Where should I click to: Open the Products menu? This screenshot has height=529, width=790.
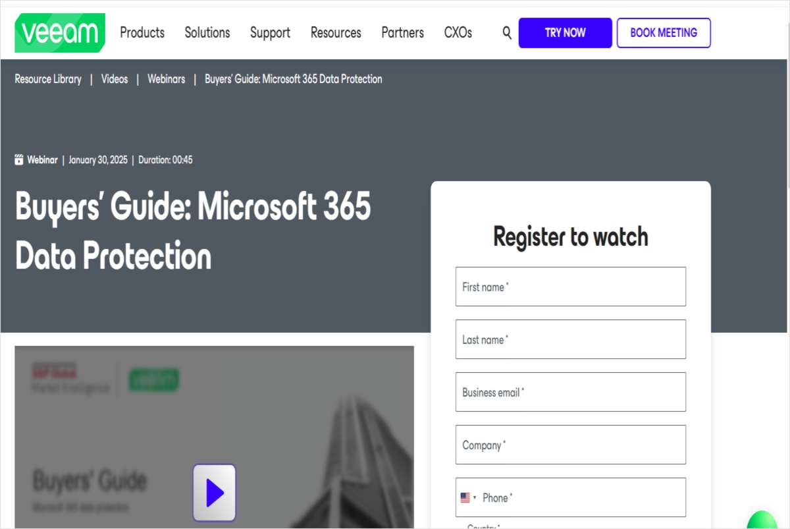coord(142,32)
